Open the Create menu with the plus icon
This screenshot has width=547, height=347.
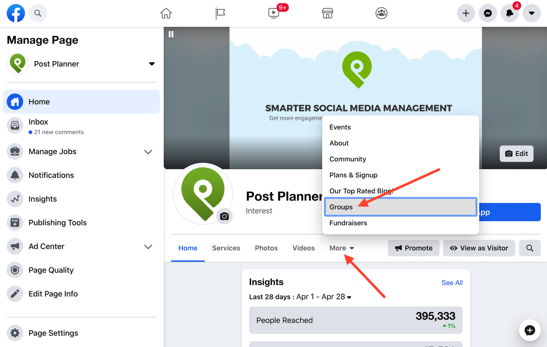coord(466,13)
